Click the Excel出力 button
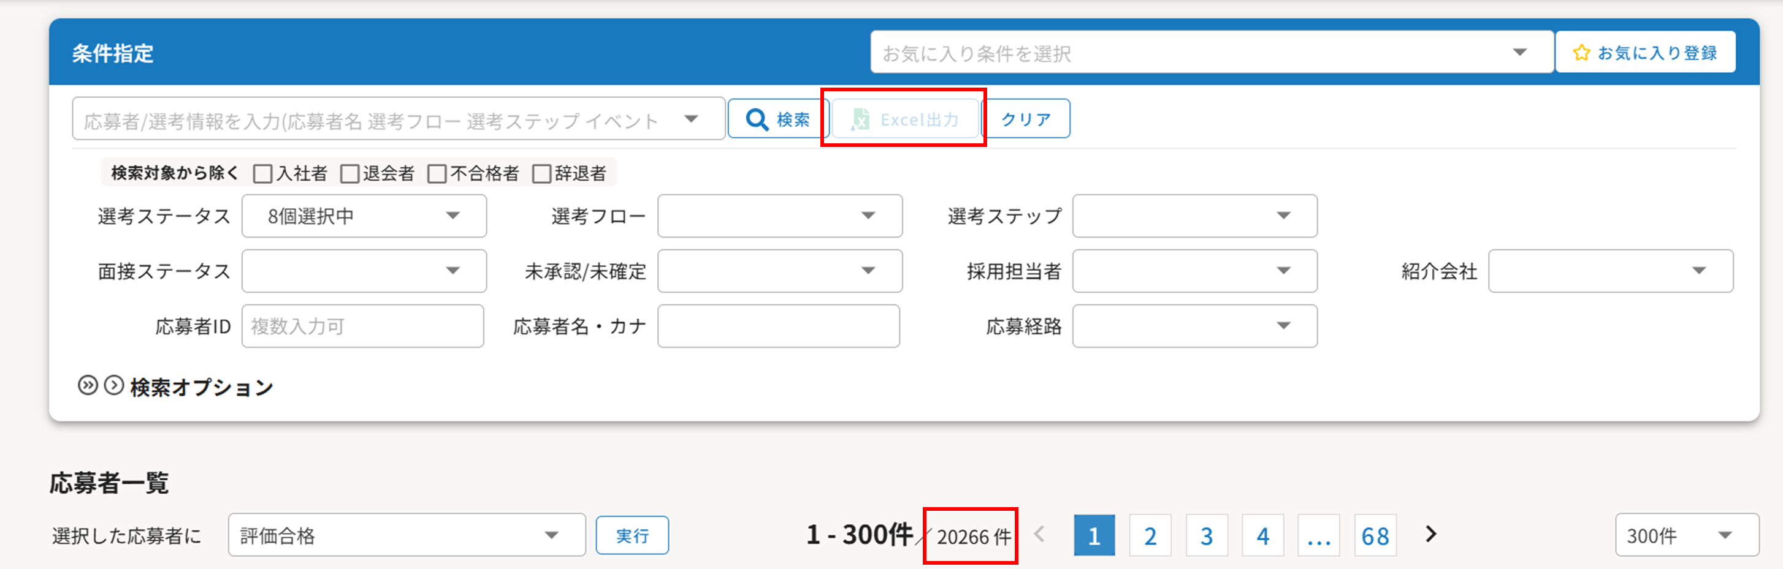Viewport: 1783px width, 569px height. (906, 119)
